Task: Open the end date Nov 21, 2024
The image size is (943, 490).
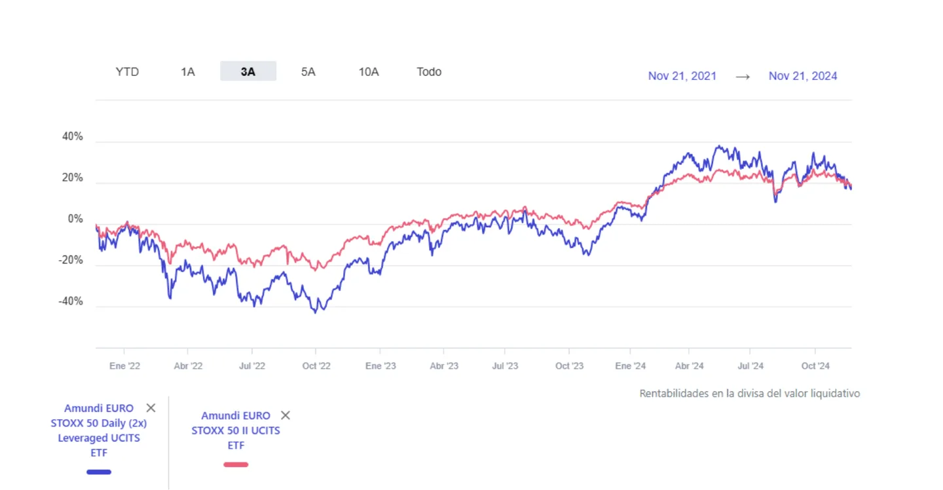Action: 803,76
